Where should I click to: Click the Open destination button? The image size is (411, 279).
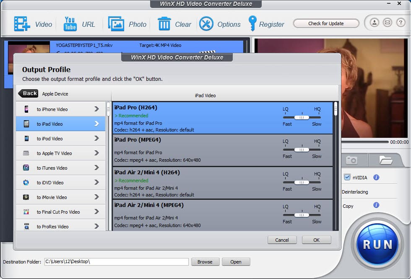tap(236, 262)
